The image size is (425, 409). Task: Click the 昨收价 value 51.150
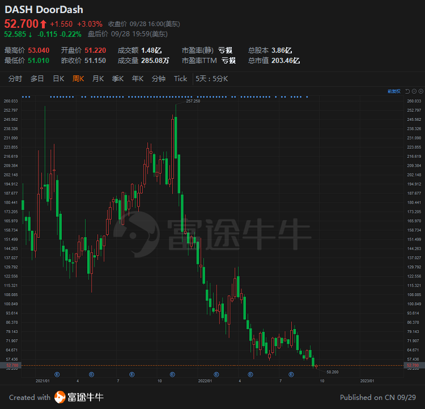coord(95,60)
